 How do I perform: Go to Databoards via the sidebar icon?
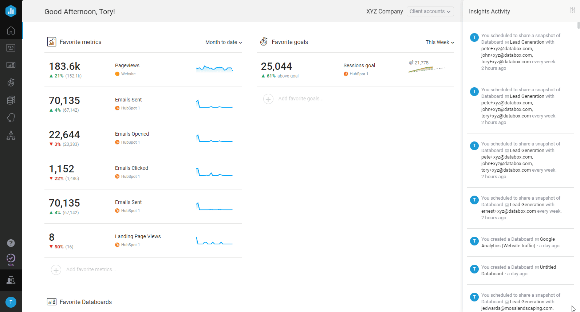[11, 65]
